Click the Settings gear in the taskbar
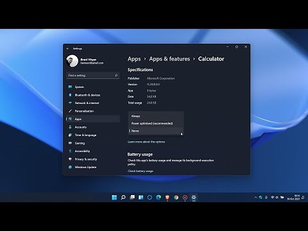This screenshot has height=231, width=308. (x=194, y=197)
